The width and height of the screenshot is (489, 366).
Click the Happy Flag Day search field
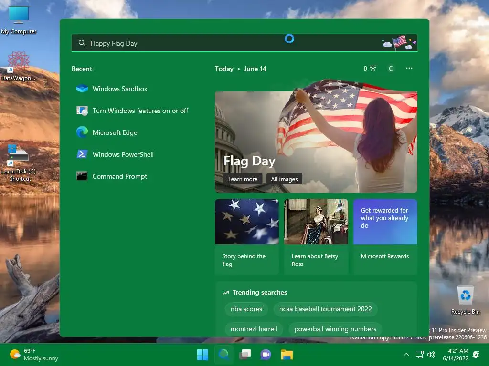point(244,43)
